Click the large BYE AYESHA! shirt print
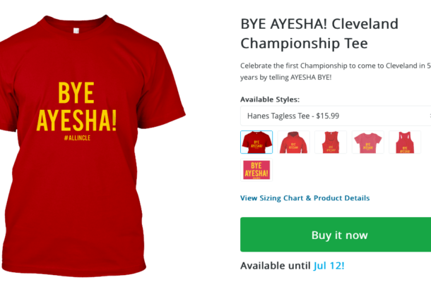 [x=77, y=106]
